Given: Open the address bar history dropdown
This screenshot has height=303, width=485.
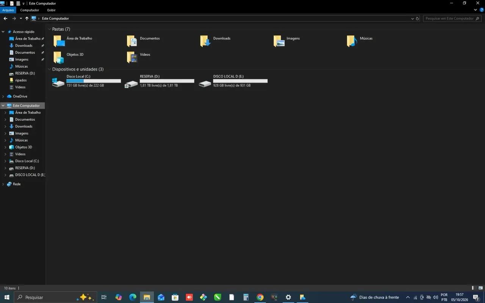Looking at the screenshot, I should [413, 18].
